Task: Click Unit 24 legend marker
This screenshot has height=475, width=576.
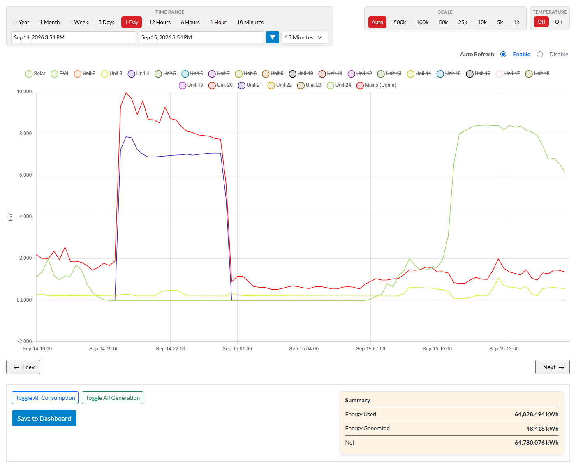Action: coord(331,85)
